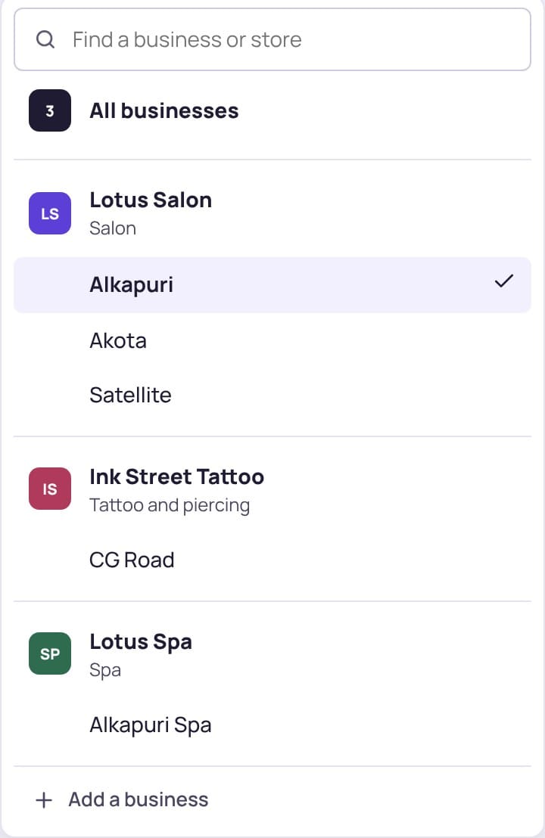Click the 'Add a business' link

(x=139, y=799)
